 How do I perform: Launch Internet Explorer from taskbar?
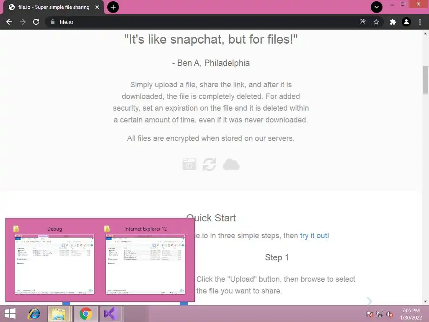coord(34,314)
